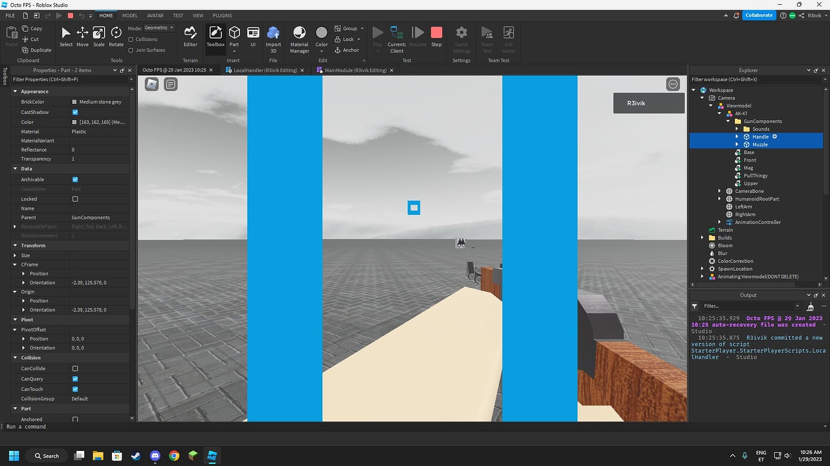Image resolution: width=830 pixels, height=466 pixels.
Task: Stop the playtest session
Action: click(x=436, y=36)
